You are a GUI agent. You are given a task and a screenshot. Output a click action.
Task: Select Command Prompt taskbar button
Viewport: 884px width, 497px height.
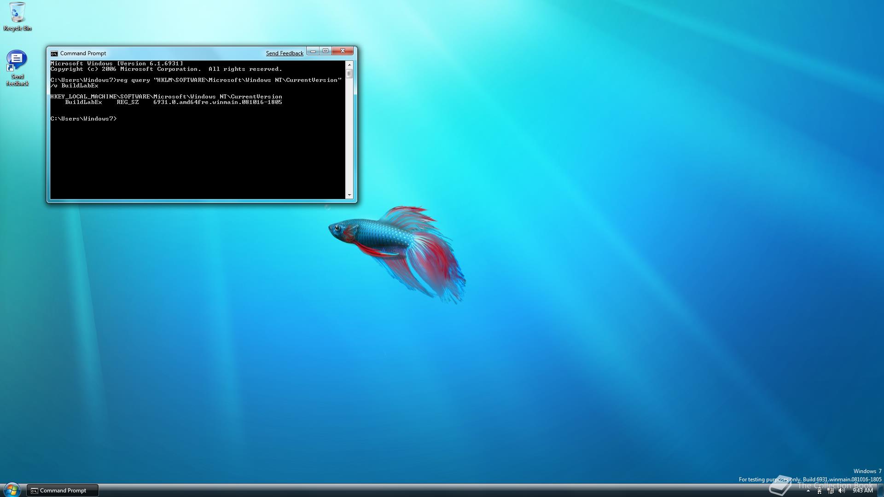(63, 491)
